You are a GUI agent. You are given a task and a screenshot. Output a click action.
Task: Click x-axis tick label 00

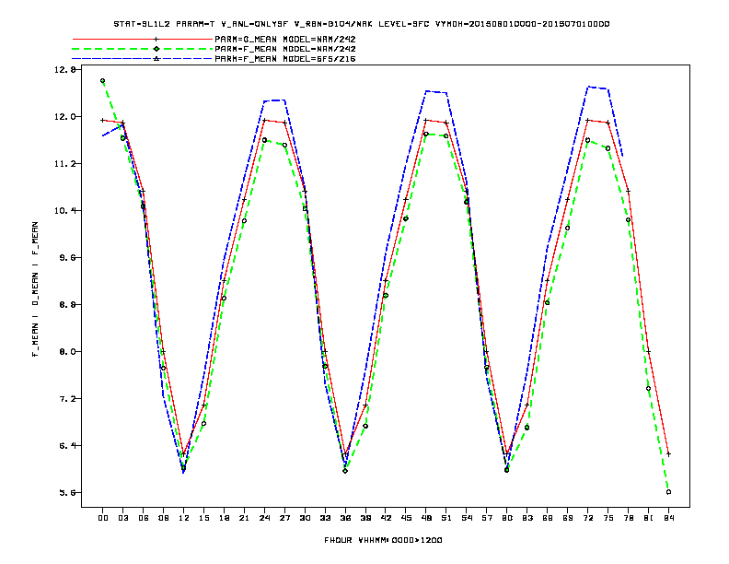103,518
